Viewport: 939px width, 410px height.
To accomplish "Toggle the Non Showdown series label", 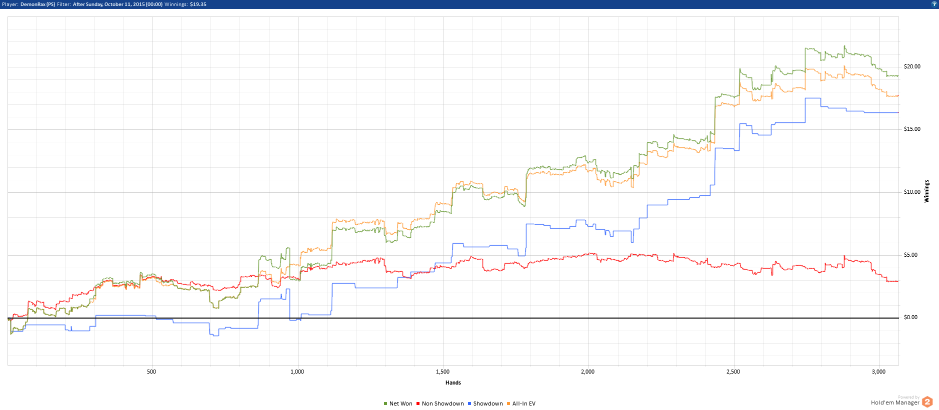I will coord(443,404).
